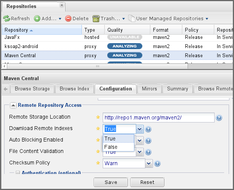The width and height of the screenshot is (234, 190).
Task: Open help for Download Remote Indexes
Action: pos(148,129)
